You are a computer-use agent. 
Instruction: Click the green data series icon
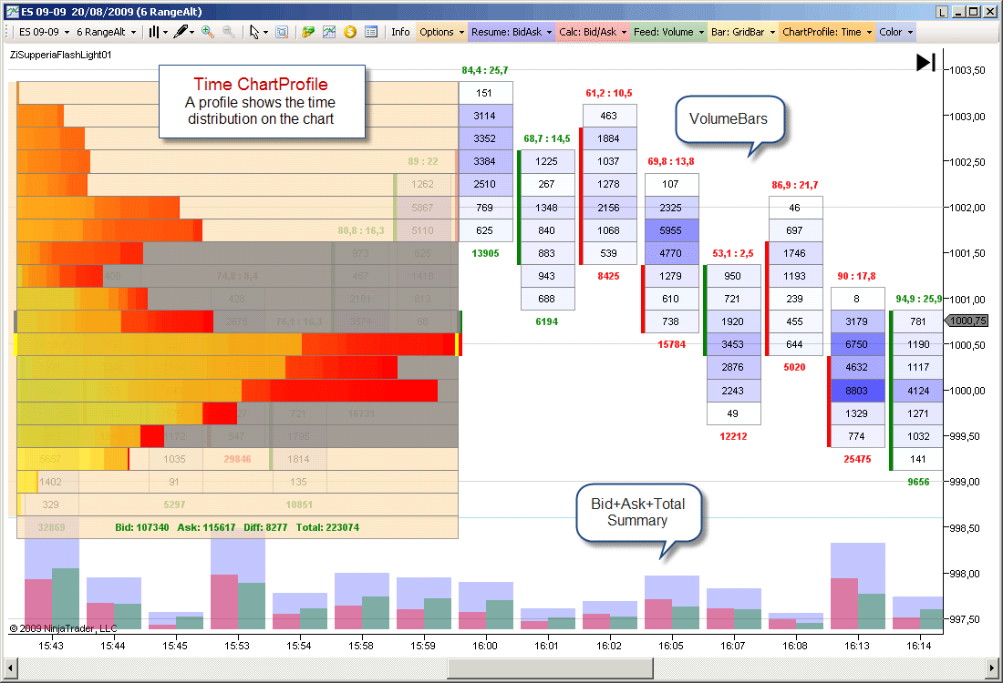tap(308, 32)
